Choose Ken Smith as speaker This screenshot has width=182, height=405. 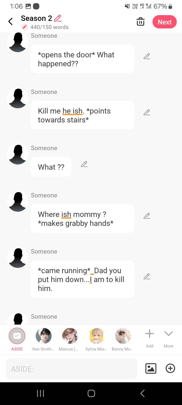click(x=43, y=339)
